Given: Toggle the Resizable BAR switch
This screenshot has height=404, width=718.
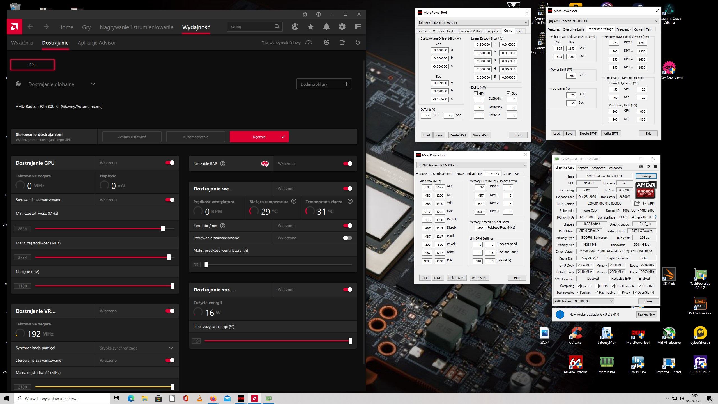Looking at the screenshot, I should [348, 164].
